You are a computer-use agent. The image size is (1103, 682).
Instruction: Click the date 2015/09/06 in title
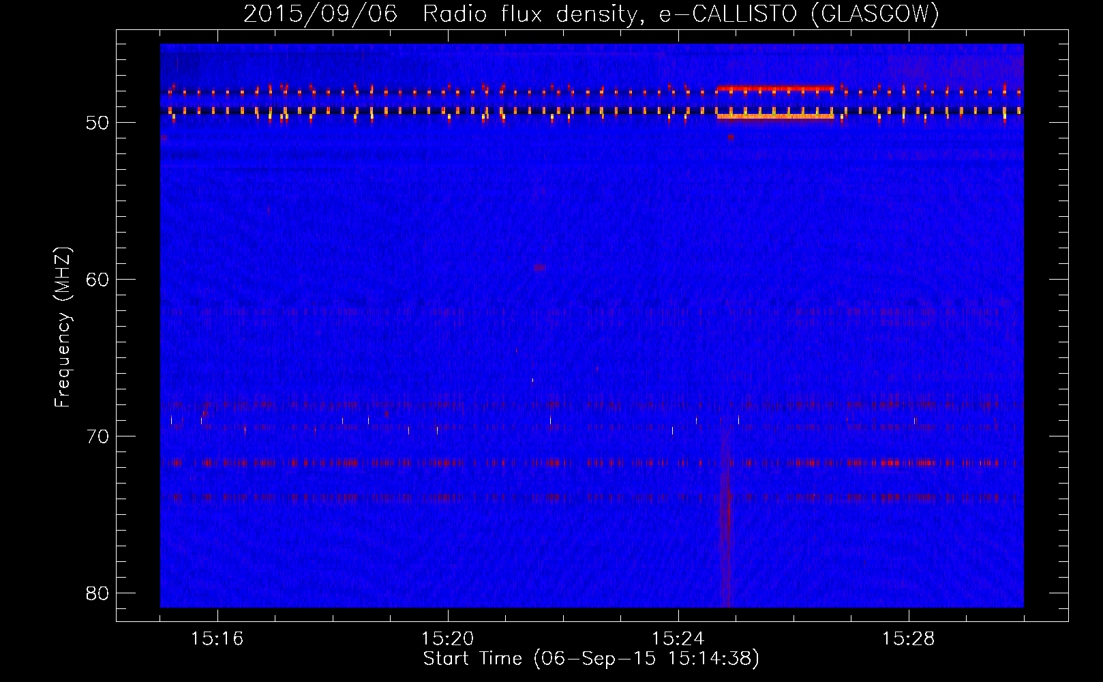320,14
